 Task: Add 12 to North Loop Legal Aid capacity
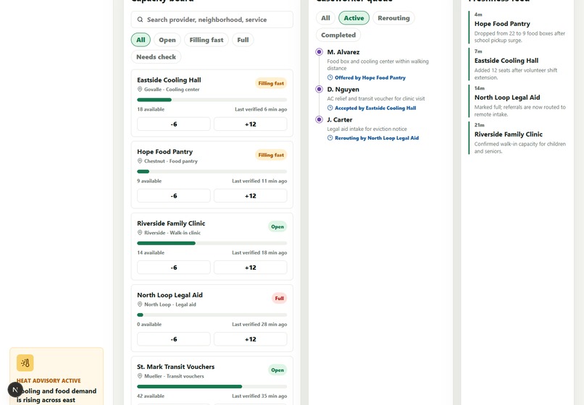click(x=250, y=339)
